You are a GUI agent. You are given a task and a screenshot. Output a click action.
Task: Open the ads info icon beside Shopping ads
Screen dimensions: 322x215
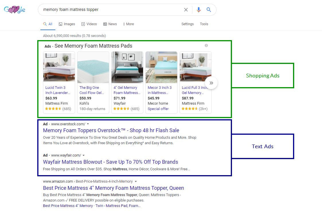206,45
